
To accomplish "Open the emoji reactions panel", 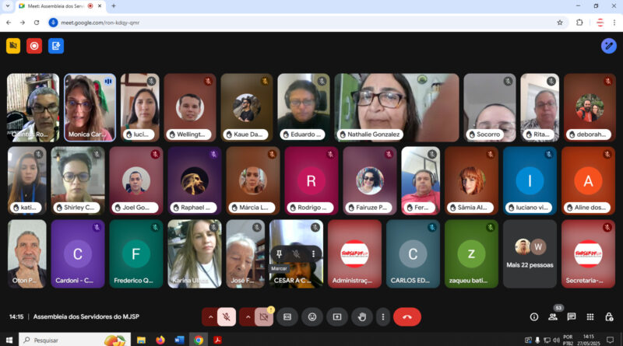I will point(312,316).
